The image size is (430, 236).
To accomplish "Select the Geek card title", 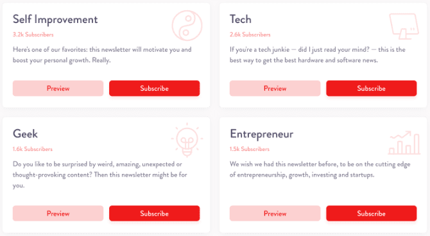I will pos(25,134).
